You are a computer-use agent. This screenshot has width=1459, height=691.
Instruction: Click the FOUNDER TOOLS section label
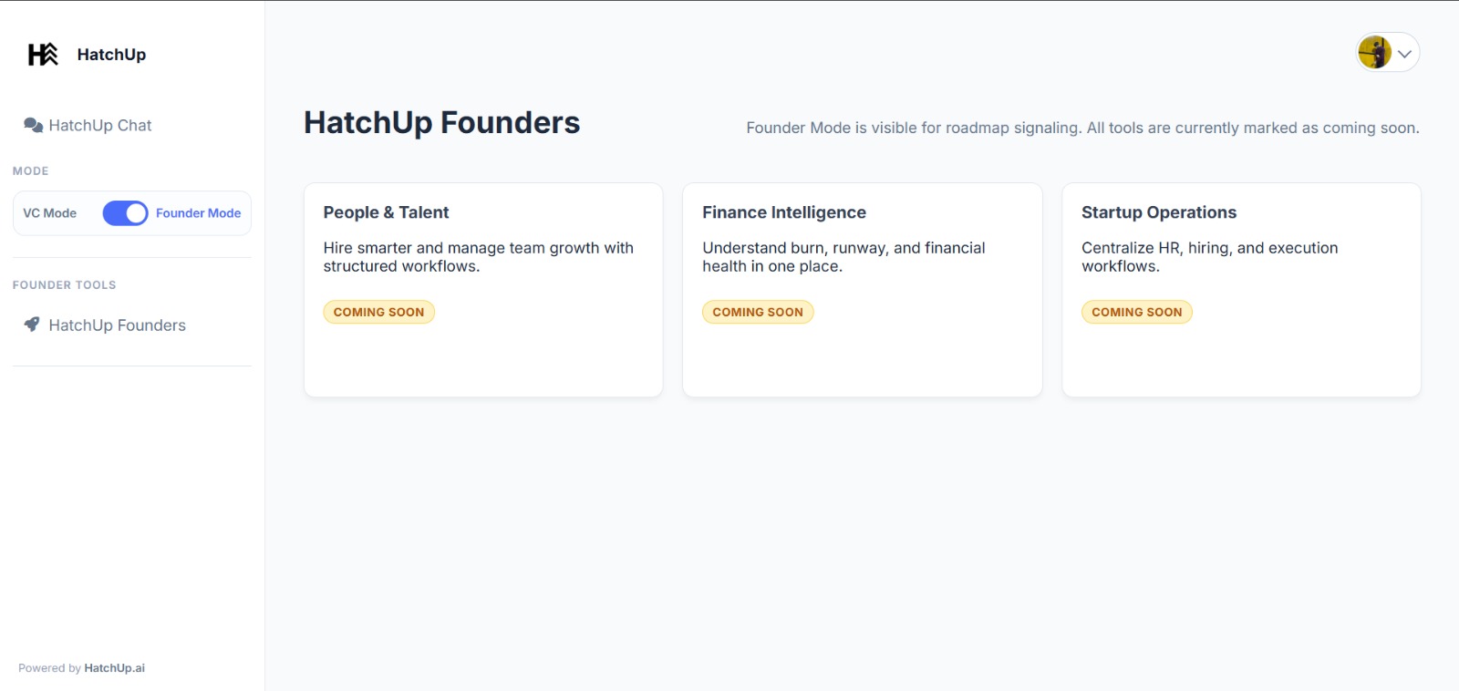point(64,284)
